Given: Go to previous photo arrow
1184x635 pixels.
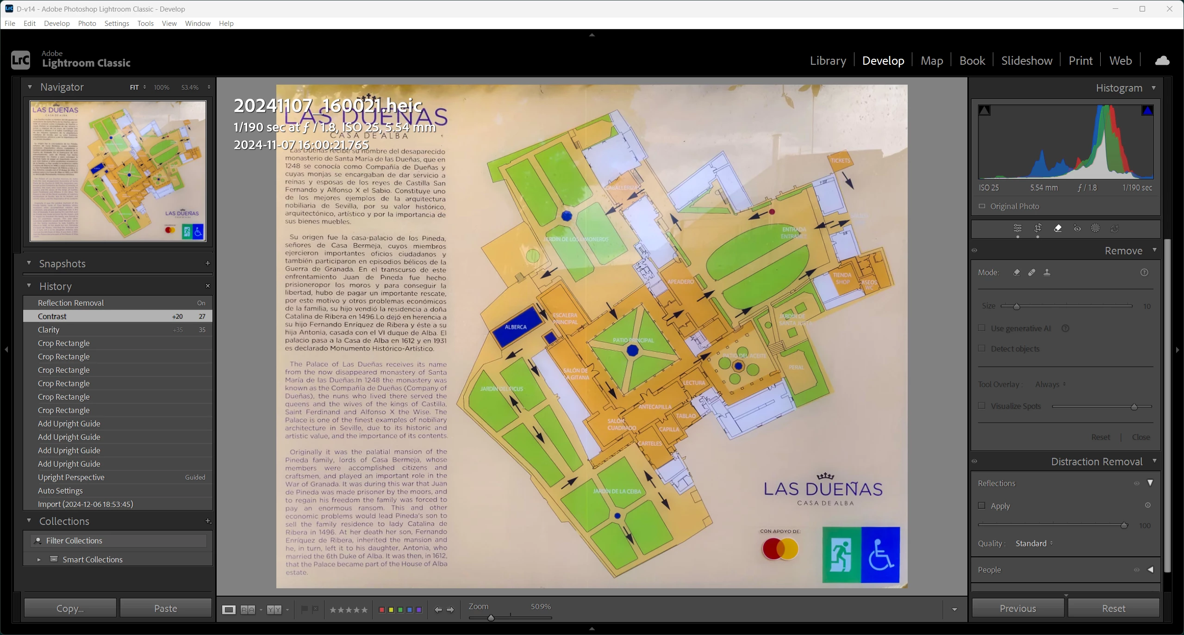Looking at the screenshot, I should (x=438, y=610).
